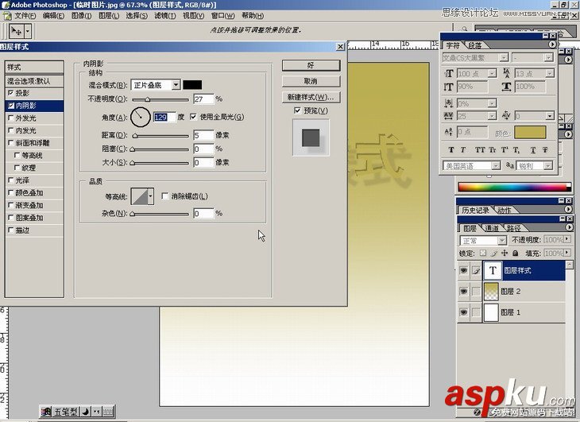
Task: Open the anti-aliasing 锐利 dropdown
Action: [x=548, y=166]
